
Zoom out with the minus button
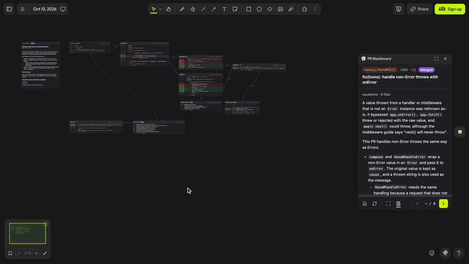click(x=19, y=253)
